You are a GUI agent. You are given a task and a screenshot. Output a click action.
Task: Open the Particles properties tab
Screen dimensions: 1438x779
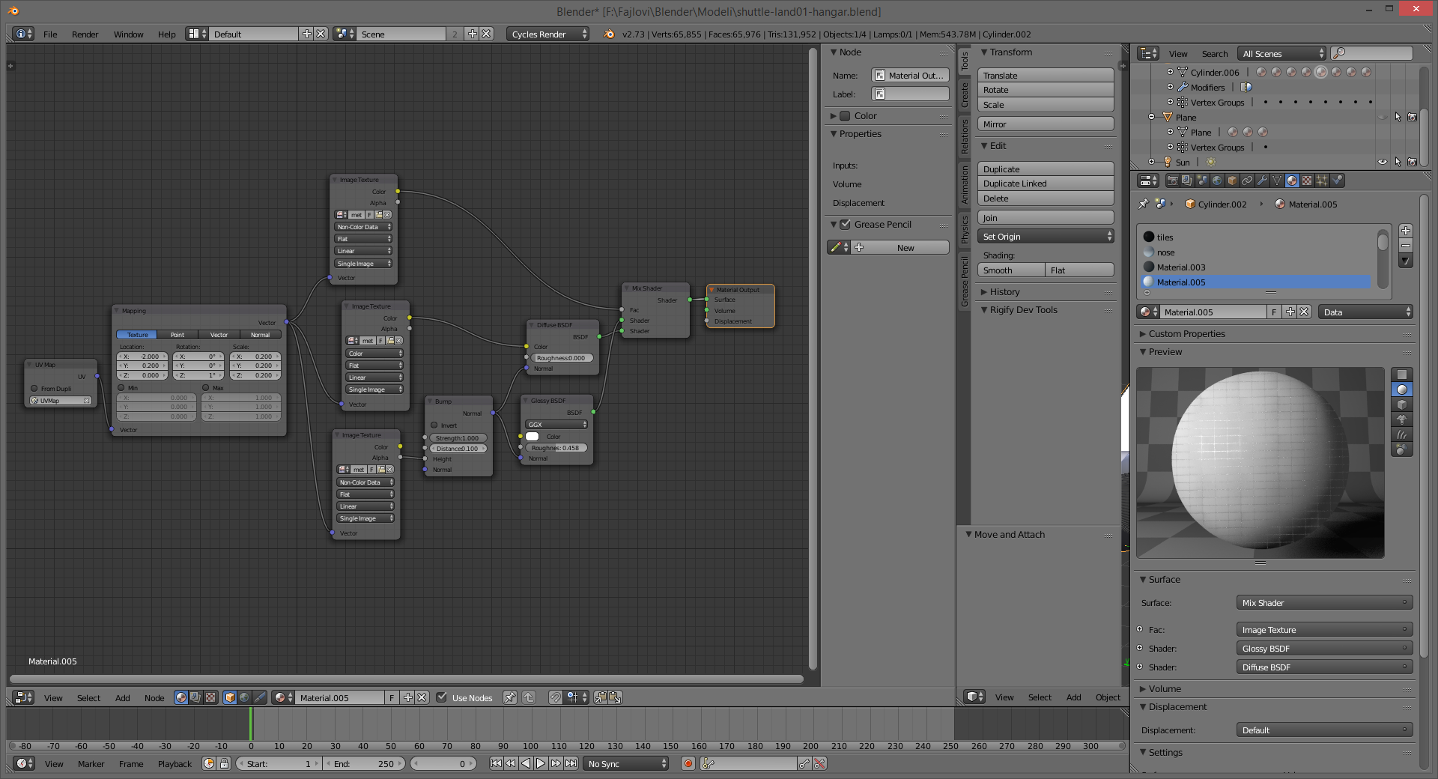(x=1322, y=181)
